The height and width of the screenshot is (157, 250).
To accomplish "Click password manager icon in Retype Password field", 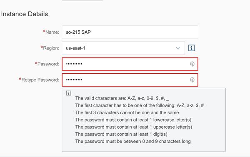I will (192, 80).
